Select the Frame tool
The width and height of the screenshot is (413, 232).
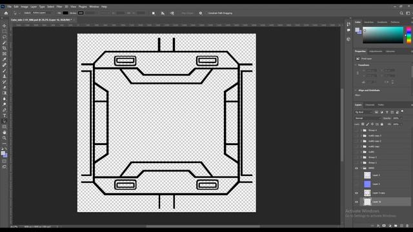coord(5,53)
